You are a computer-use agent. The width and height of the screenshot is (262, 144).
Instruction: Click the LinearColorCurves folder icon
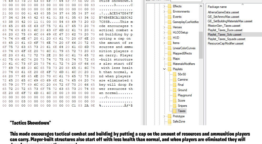pyautogui.click(x=169, y=48)
